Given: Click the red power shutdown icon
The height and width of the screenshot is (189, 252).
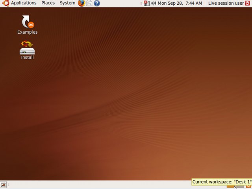Looking at the screenshot, I should click(x=248, y=3).
